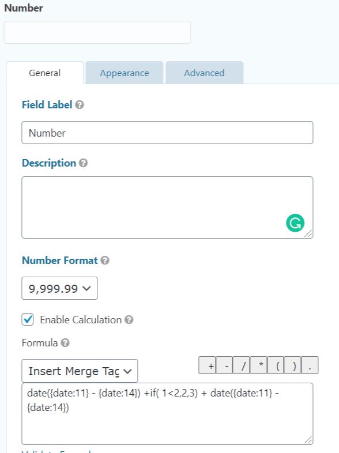This screenshot has height=453, width=339.
Task: Switch to the Appearance tab
Action: point(125,73)
